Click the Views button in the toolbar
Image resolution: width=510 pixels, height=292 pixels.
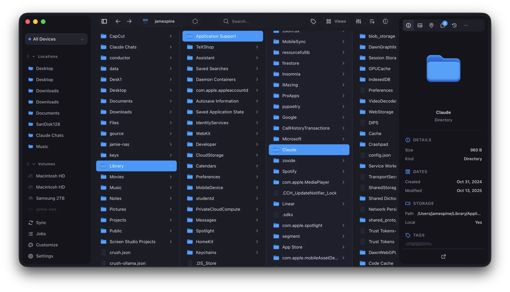tap(336, 21)
